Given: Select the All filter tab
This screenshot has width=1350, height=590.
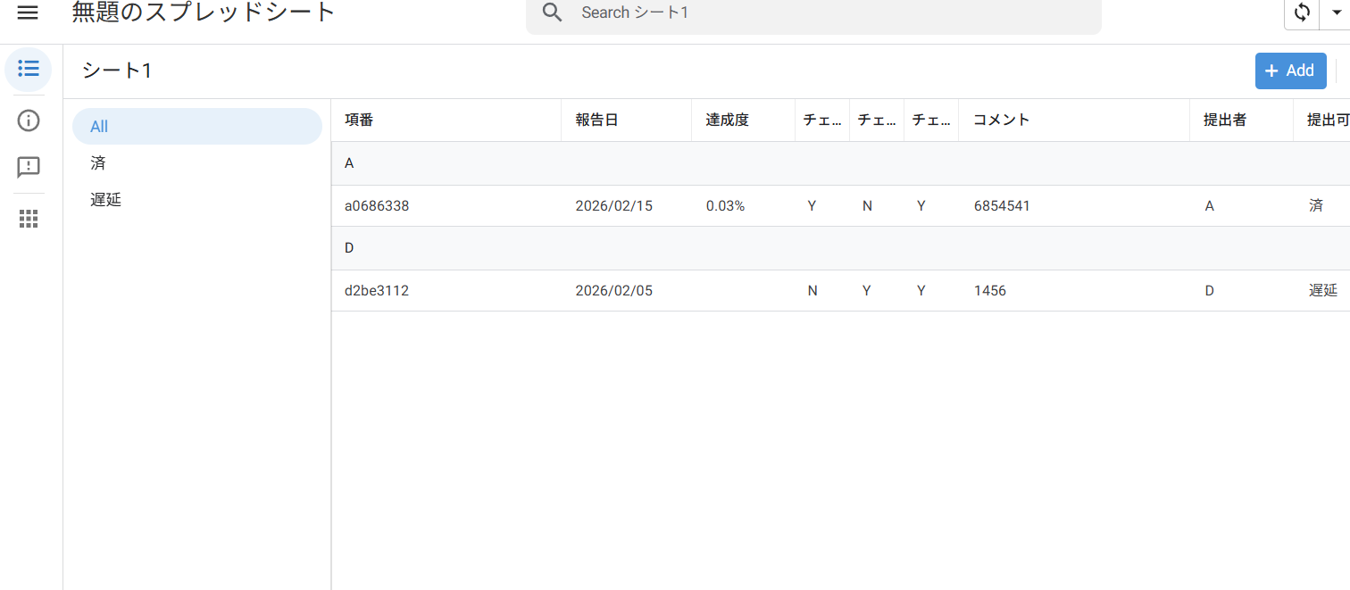Looking at the screenshot, I should point(196,127).
